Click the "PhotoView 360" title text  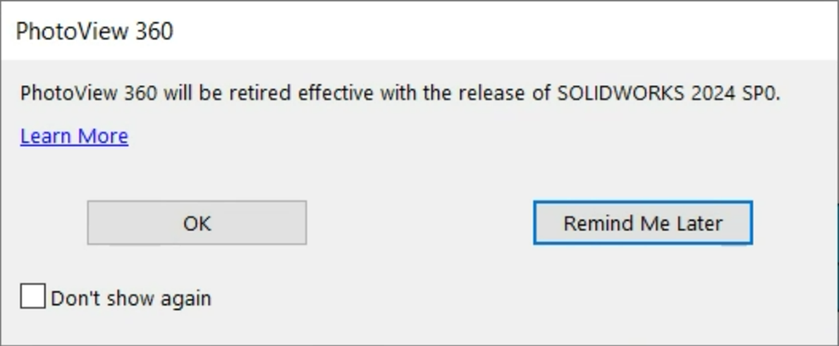click(x=94, y=31)
